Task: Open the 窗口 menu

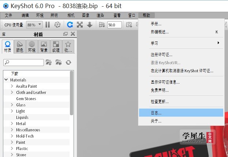Action: pyautogui.click(x=132, y=15)
